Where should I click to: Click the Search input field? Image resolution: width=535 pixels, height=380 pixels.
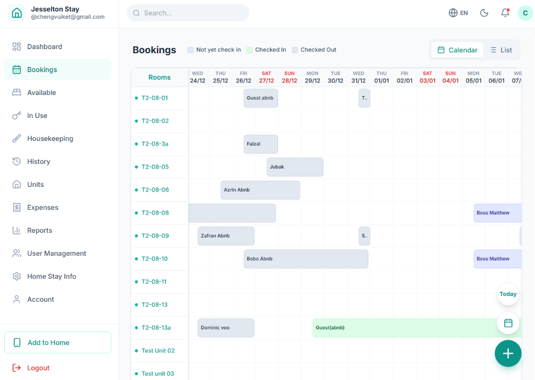click(x=188, y=13)
